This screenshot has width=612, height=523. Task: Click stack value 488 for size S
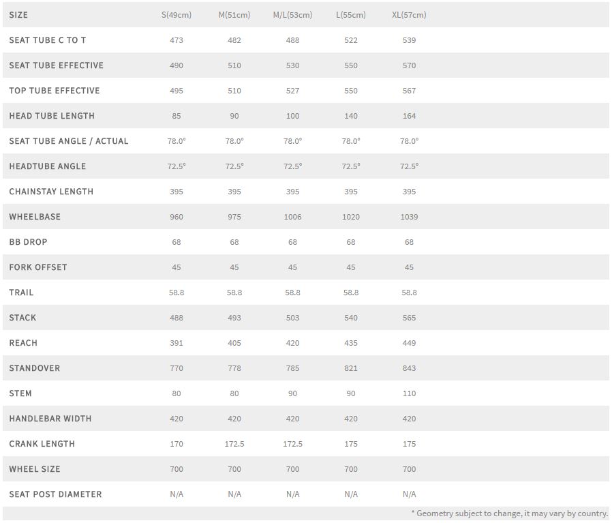pos(177,318)
